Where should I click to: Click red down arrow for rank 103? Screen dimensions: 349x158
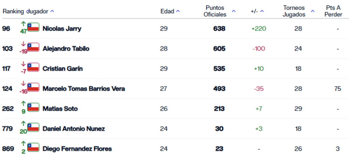(24, 44)
